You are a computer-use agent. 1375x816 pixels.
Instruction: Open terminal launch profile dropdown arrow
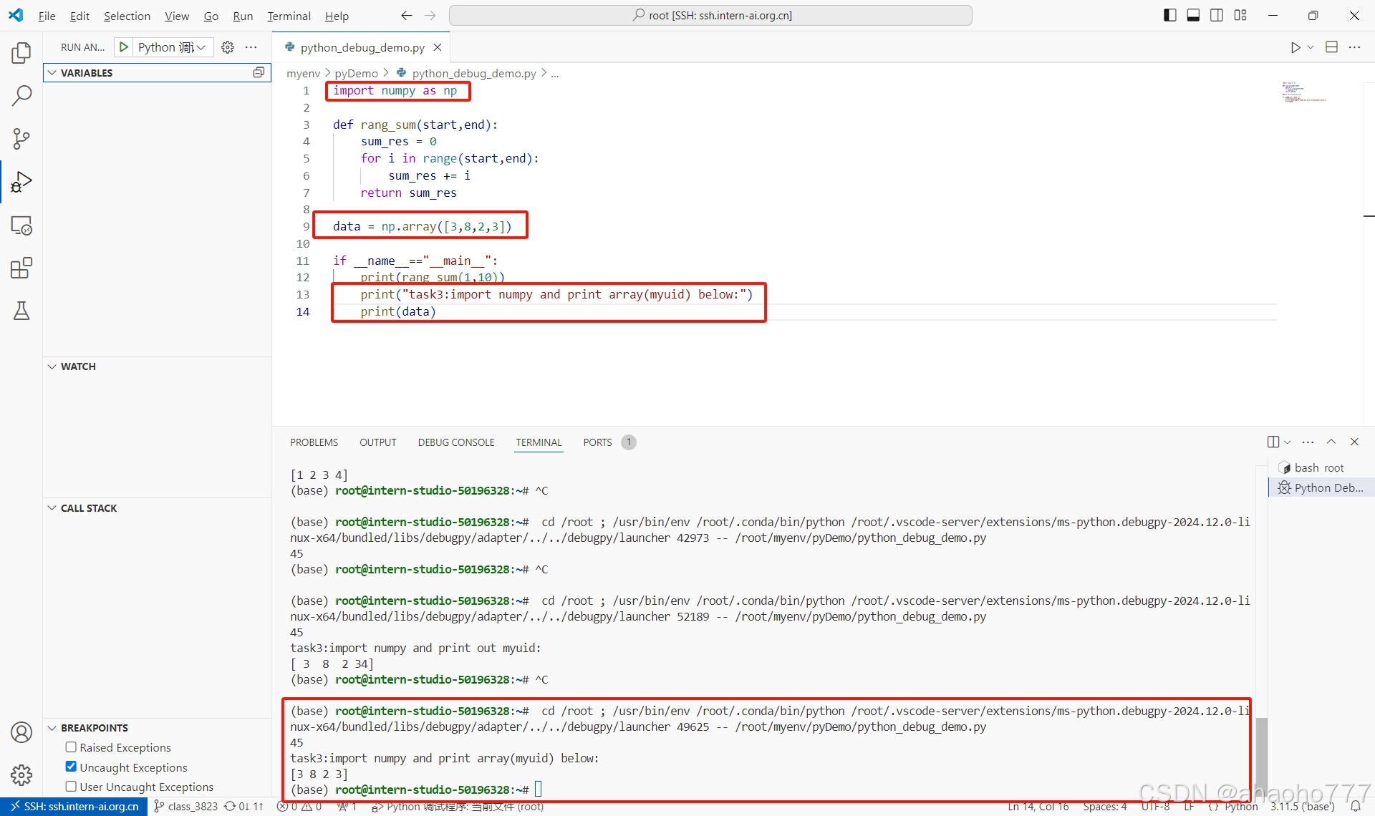[1287, 442]
